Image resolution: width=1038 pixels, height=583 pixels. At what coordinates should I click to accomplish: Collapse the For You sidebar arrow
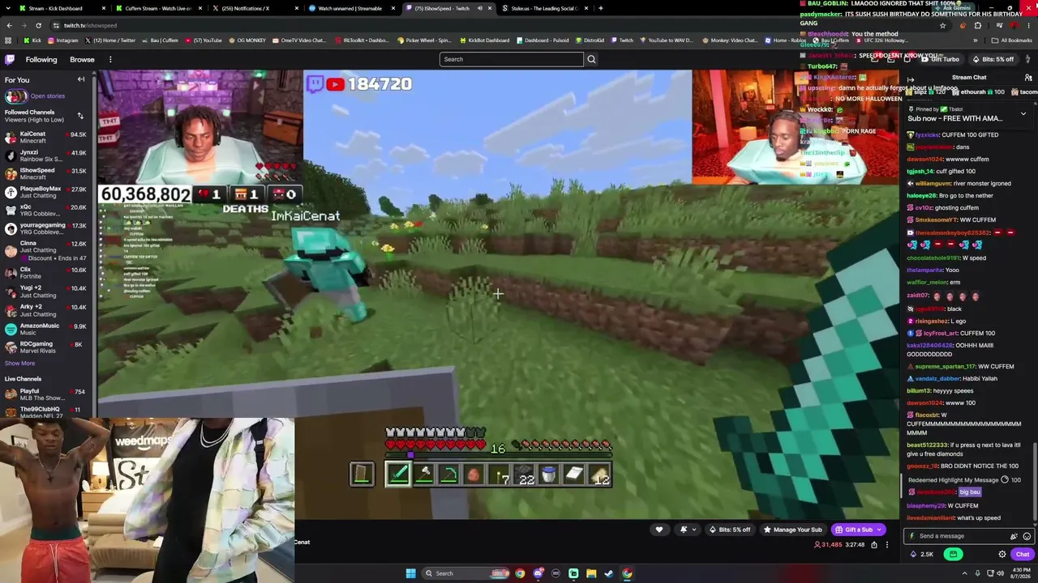click(81, 79)
